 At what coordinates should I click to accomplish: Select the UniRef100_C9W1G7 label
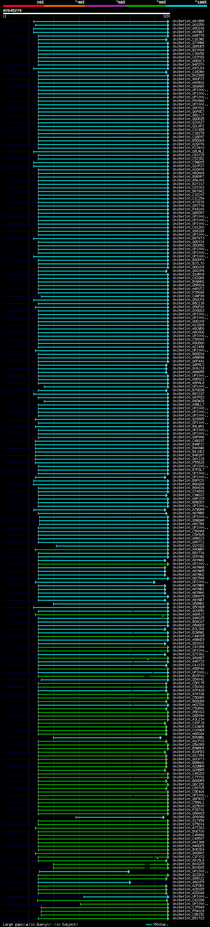pos(188,495)
